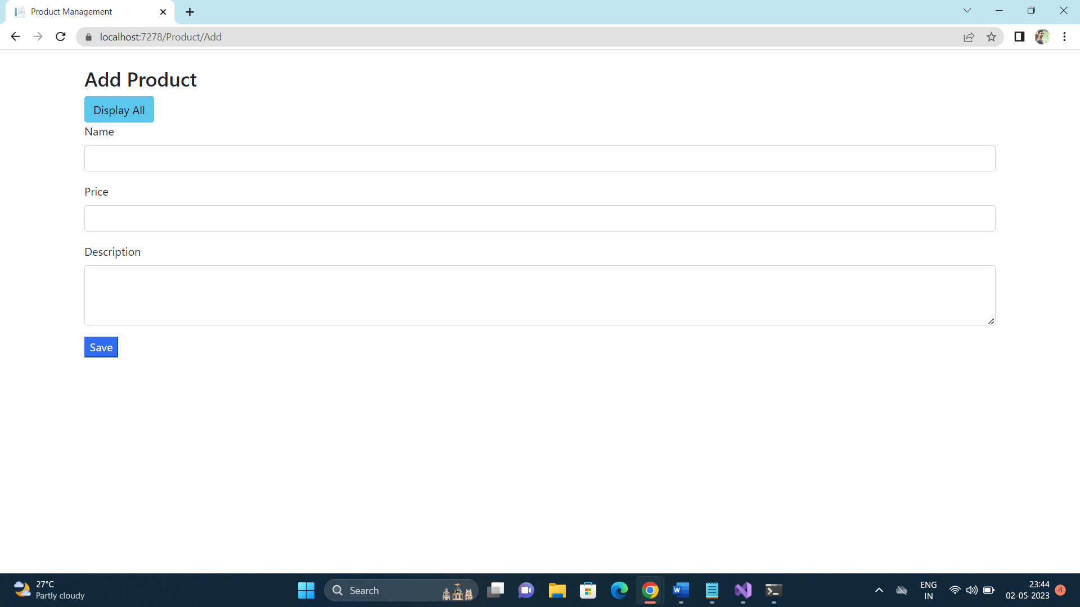Bookmark this page with the star icon
Image resolution: width=1080 pixels, height=607 pixels.
(992, 37)
